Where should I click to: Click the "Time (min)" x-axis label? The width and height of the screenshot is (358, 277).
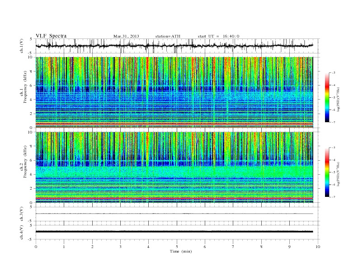coord(181,251)
